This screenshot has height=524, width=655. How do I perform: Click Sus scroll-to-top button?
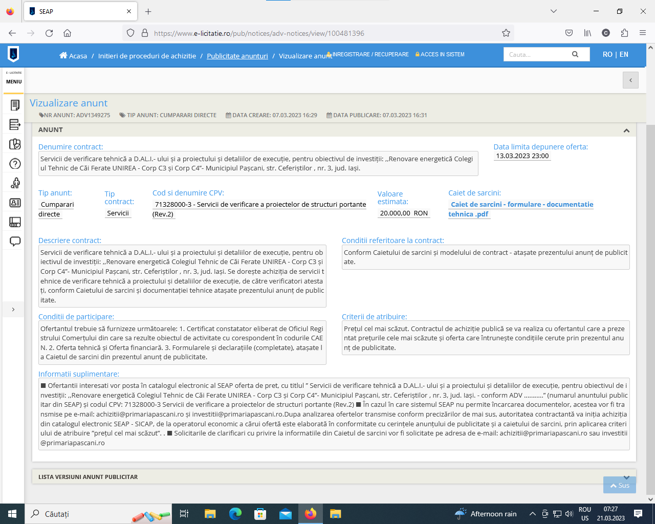coord(620,485)
